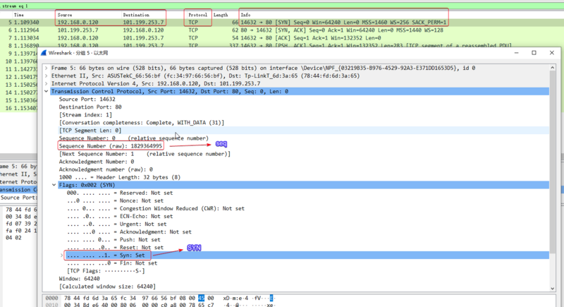Expand the Syn: Set flag row
The width and height of the screenshot is (564, 307).
(61, 255)
